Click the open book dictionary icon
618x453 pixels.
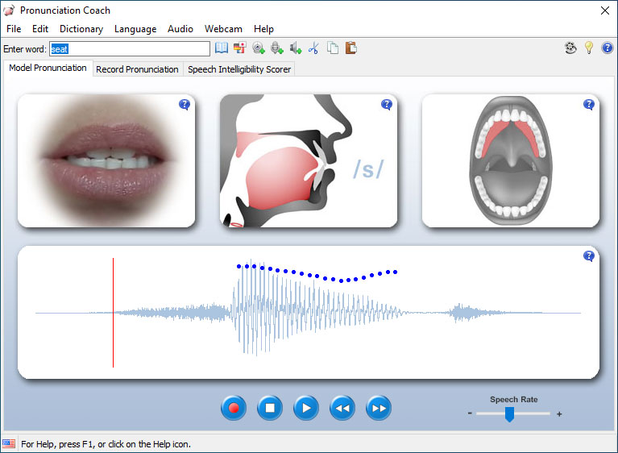222,48
